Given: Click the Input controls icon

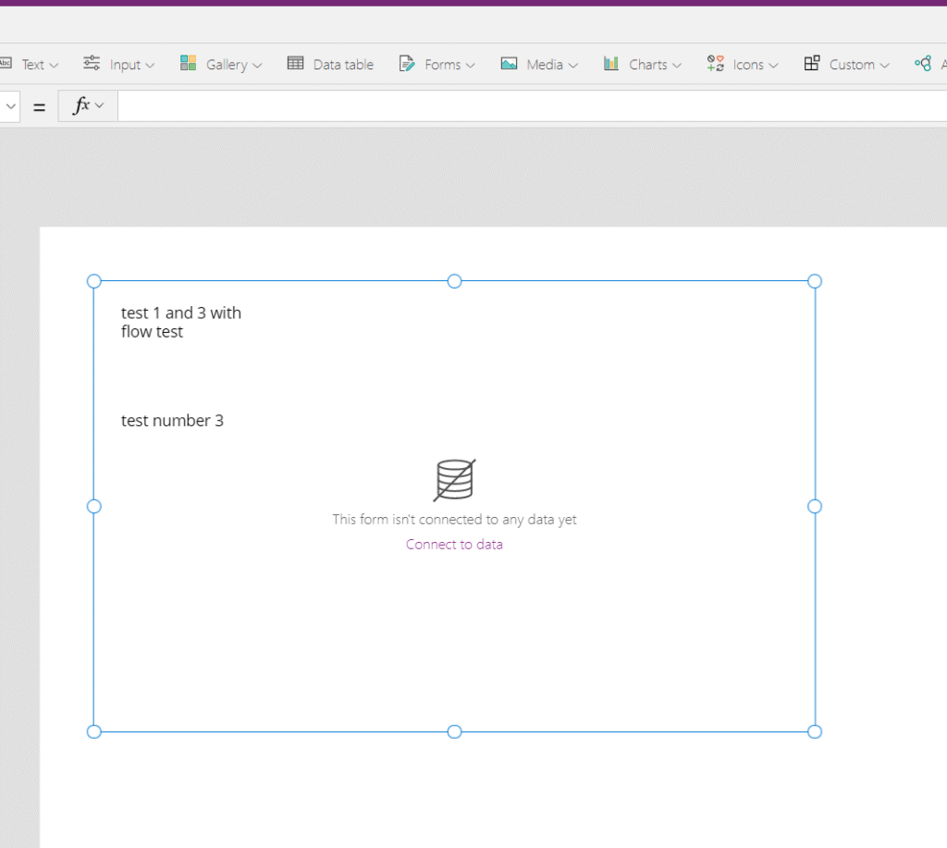Looking at the screenshot, I should coord(92,63).
